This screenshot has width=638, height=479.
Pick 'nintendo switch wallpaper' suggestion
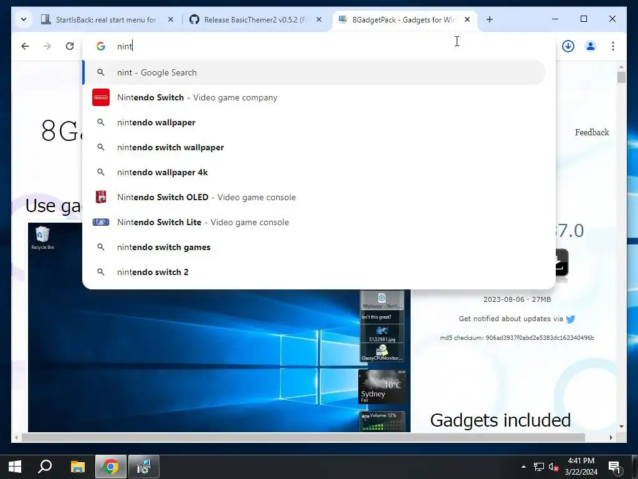point(314,147)
